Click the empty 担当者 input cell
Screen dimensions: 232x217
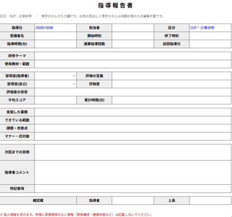coord(133,28)
